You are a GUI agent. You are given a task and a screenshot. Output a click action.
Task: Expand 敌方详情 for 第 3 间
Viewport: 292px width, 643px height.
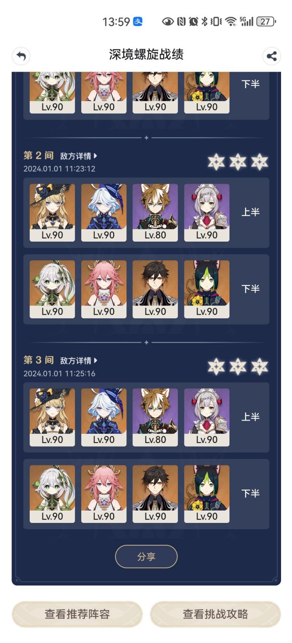click(x=79, y=361)
